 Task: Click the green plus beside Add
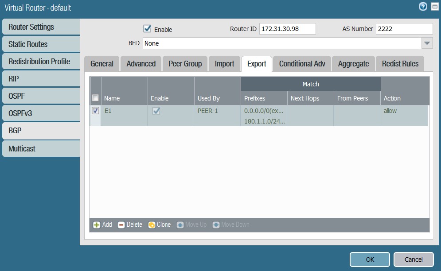click(x=96, y=225)
